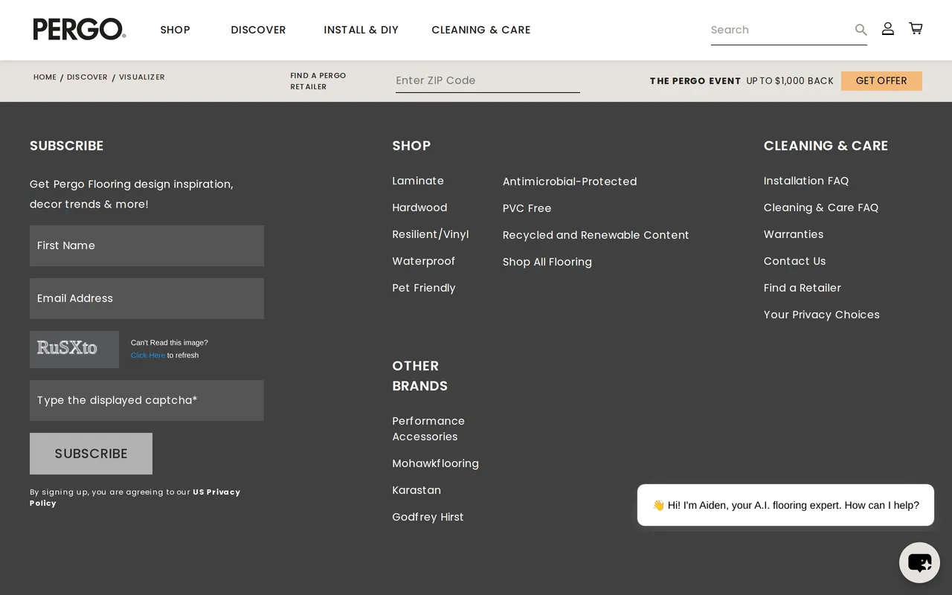
Task: Open the user account icon
Action: pos(888,28)
